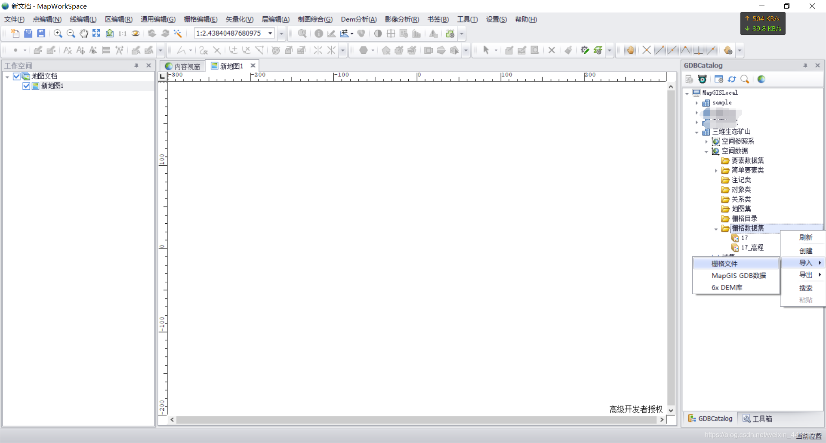Screen dimensions: 826x443
Task: Click the Save As disk icon
Action: click(41, 33)
